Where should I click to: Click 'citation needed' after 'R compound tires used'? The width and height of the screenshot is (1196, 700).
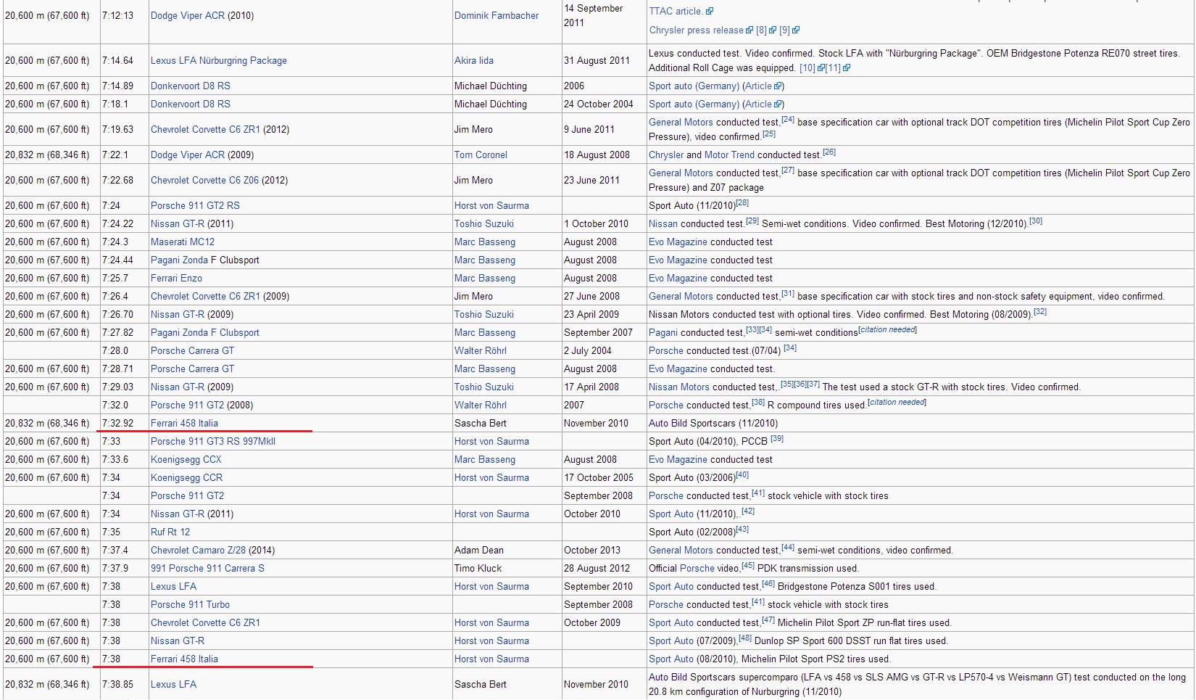pyautogui.click(x=897, y=403)
